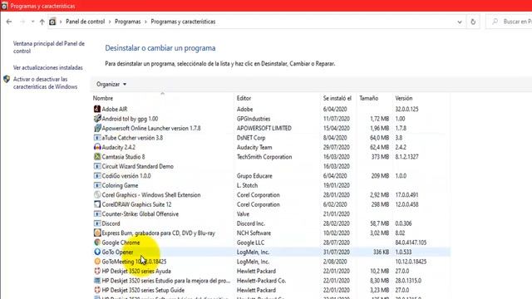
Task: Select CorelDRAW Graphics Suite 12 entry
Action: coord(136,204)
